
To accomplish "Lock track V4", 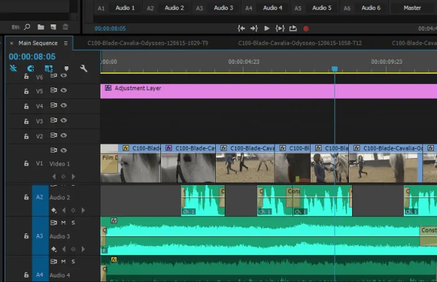I will (x=26, y=106).
